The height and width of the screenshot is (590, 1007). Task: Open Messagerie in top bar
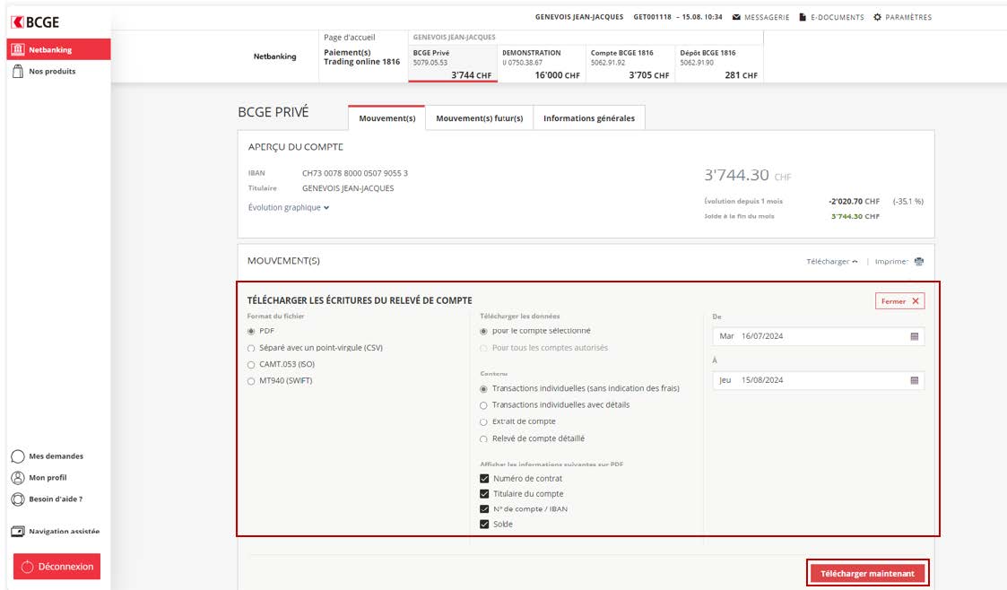[761, 17]
